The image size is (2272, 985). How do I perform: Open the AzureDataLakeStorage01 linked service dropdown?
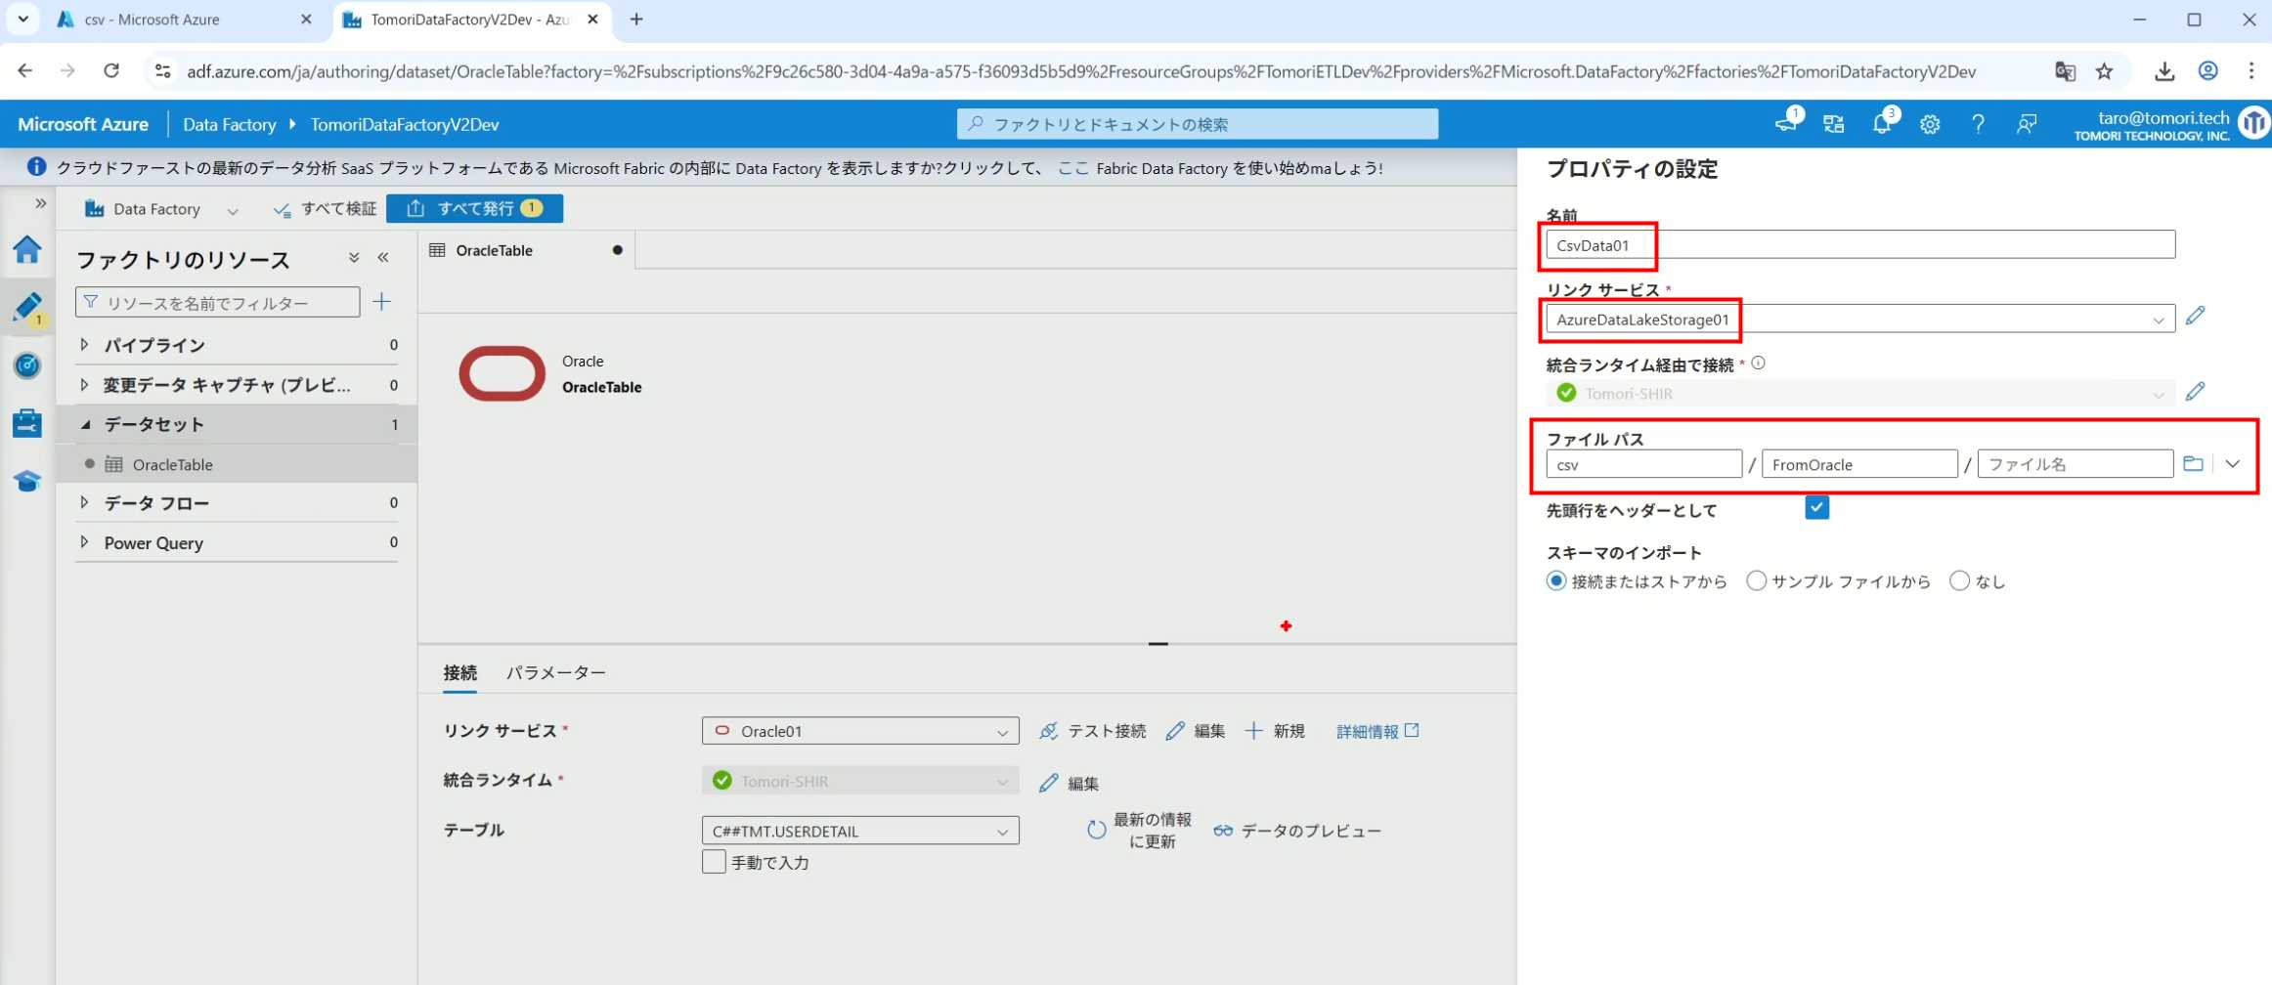point(1857,320)
